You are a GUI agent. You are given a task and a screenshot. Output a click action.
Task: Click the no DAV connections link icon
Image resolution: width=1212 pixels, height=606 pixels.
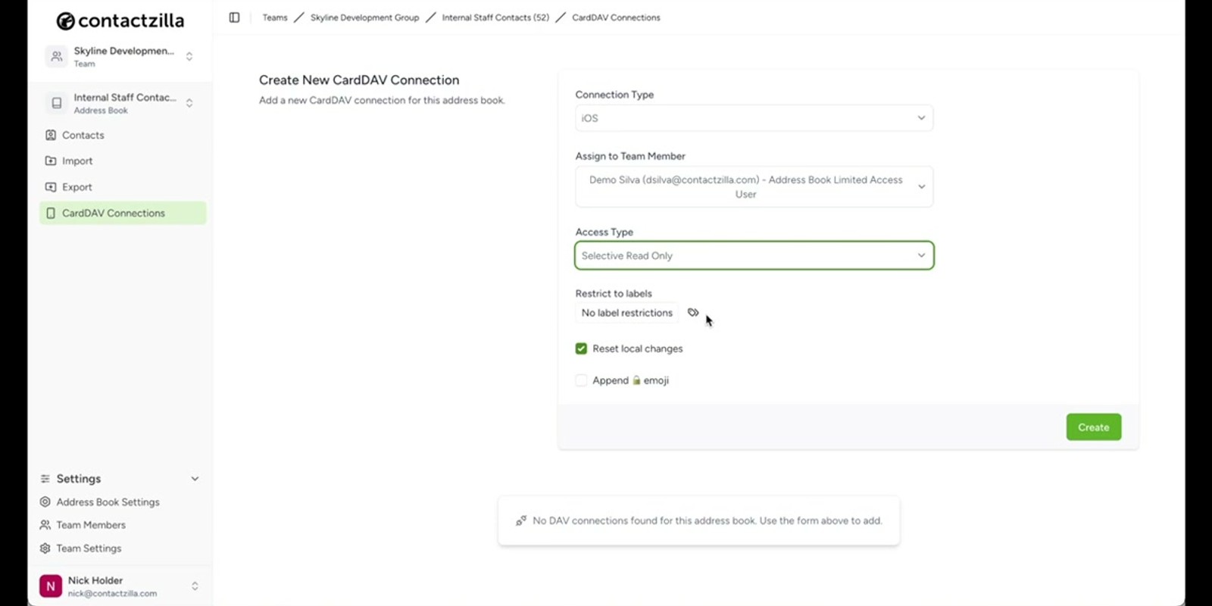pyautogui.click(x=521, y=520)
